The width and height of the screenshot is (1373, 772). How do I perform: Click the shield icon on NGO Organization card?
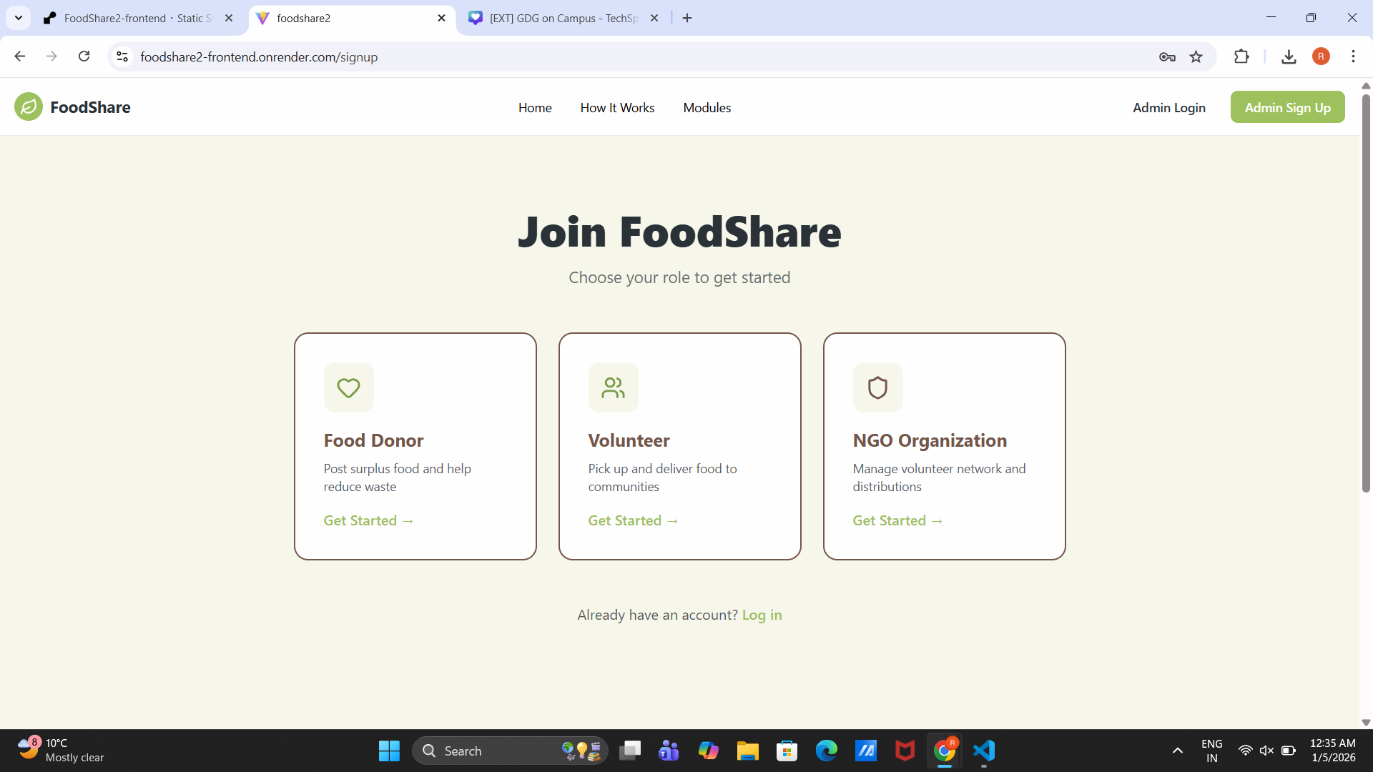tap(877, 387)
